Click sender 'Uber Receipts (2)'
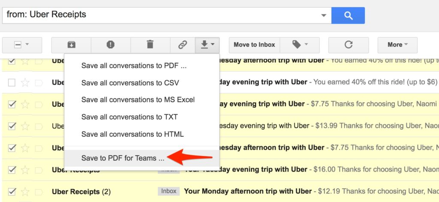439x202 pixels. pyautogui.click(x=81, y=192)
